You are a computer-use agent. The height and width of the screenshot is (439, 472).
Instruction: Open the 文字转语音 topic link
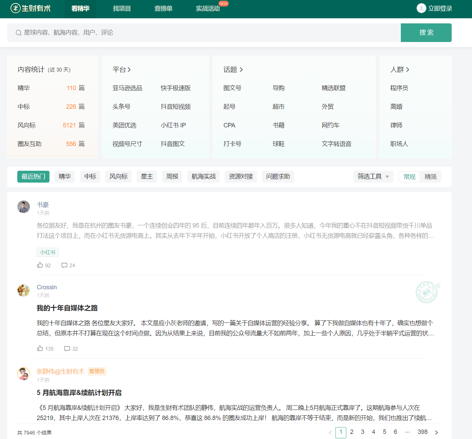(336, 144)
